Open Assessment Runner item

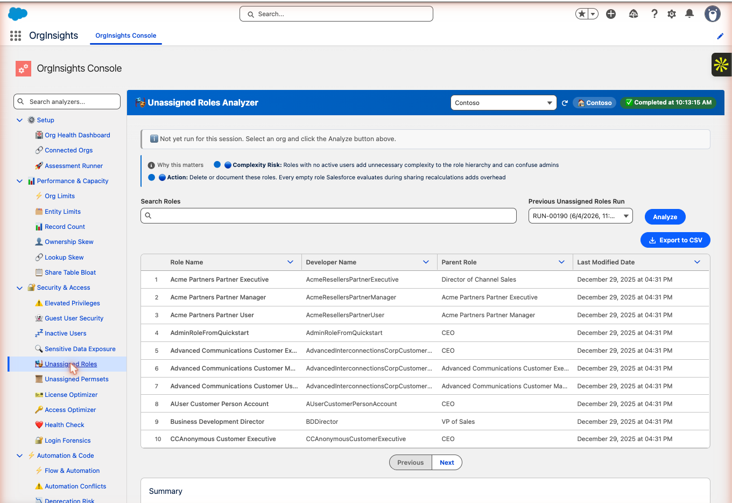click(x=74, y=166)
